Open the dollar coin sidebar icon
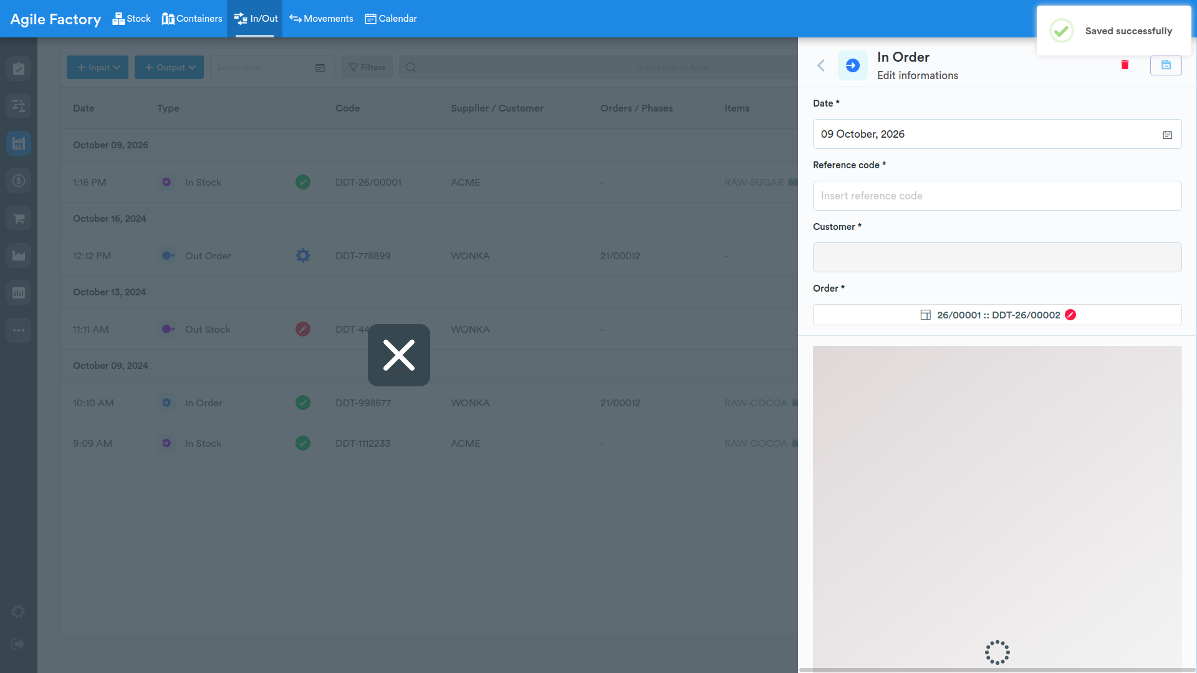1197x673 pixels. coord(19,181)
